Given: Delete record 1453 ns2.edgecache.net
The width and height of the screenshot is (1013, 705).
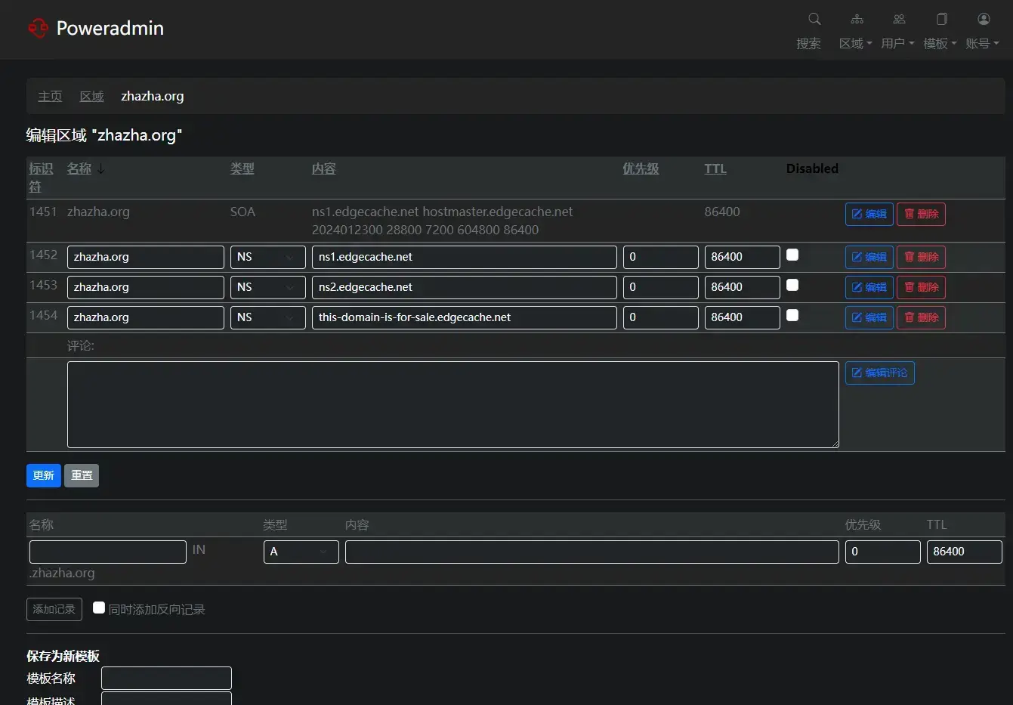Looking at the screenshot, I should [x=921, y=287].
